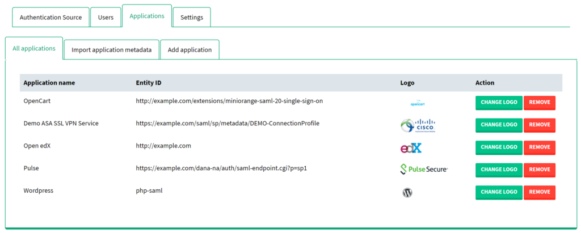Change logo for OpenCart
The height and width of the screenshot is (233, 581).
click(x=498, y=103)
